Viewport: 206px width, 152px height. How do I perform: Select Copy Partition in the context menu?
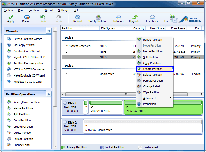[154, 63]
